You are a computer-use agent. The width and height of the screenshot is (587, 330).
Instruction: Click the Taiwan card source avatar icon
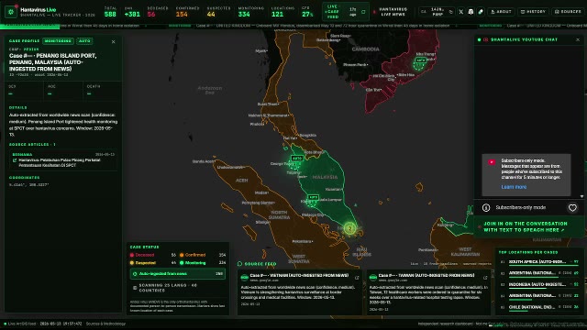point(373,278)
